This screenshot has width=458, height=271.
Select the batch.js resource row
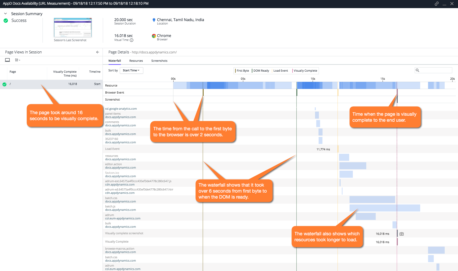tap(280, 208)
